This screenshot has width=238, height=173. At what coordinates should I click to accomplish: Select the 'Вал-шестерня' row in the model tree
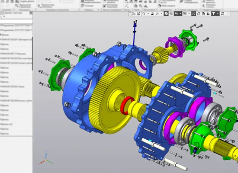click(x=16, y=58)
